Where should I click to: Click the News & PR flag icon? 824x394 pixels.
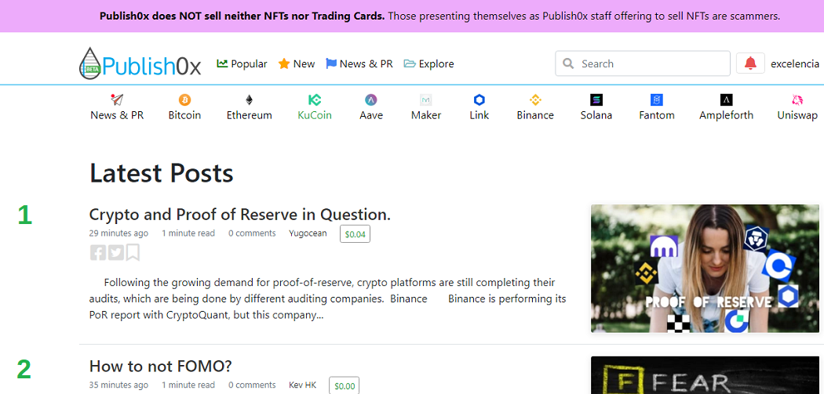[x=331, y=63]
